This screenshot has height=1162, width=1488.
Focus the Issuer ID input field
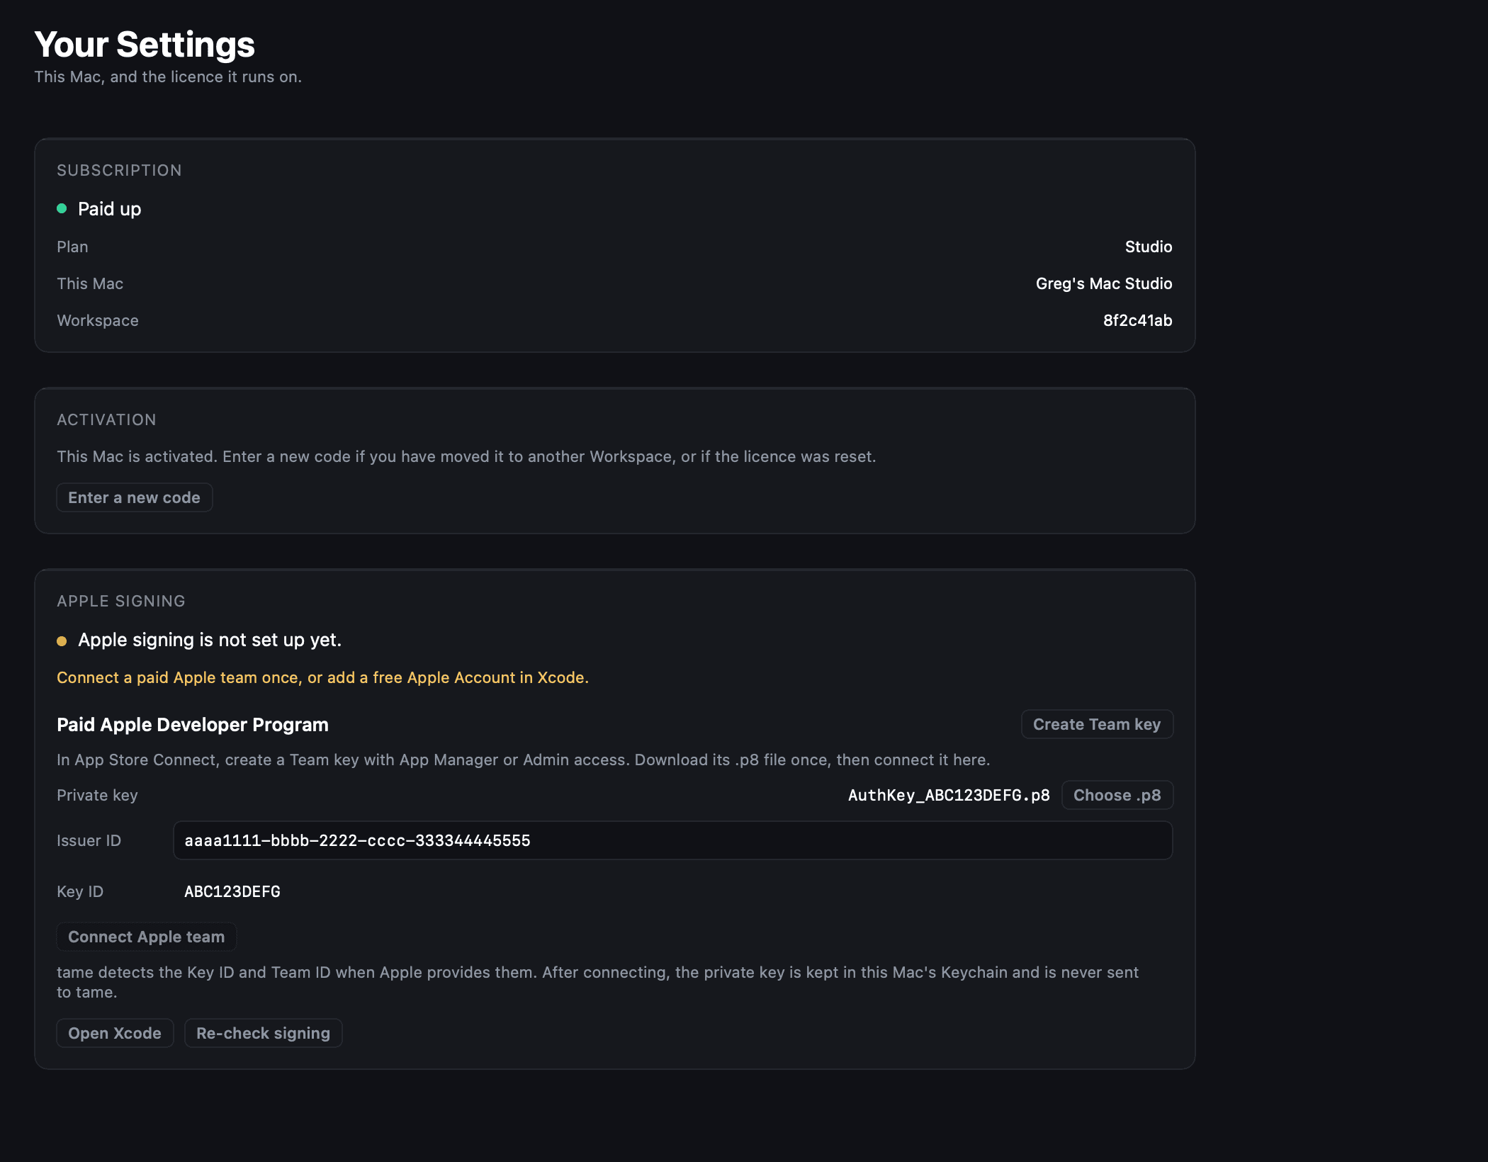[x=672, y=840]
